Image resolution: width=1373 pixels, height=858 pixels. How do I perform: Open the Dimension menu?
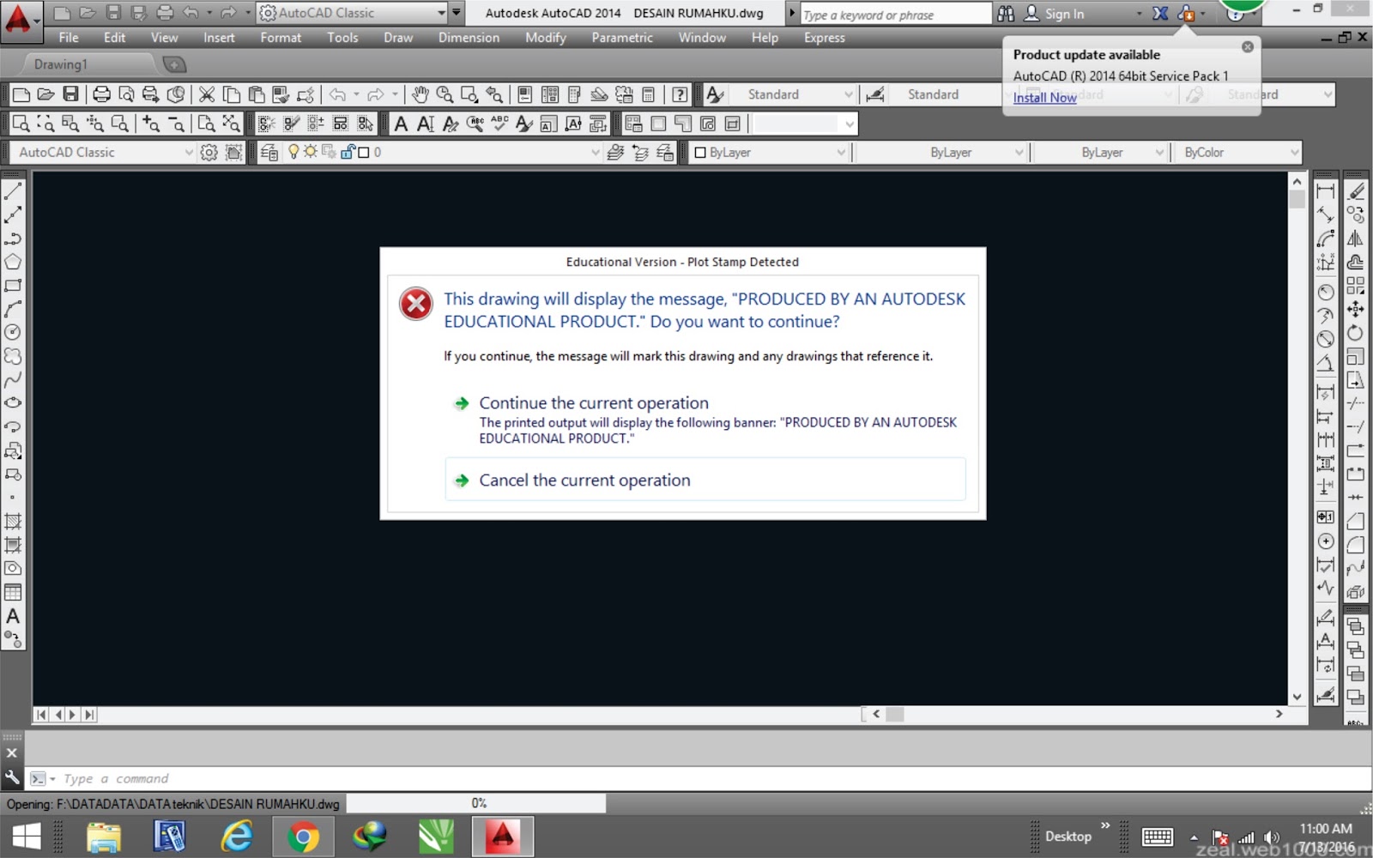click(x=469, y=38)
